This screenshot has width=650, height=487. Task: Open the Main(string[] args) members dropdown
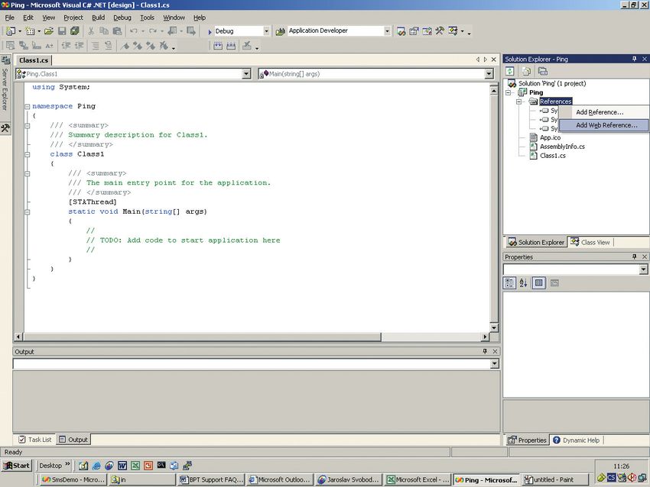click(x=489, y=74)
